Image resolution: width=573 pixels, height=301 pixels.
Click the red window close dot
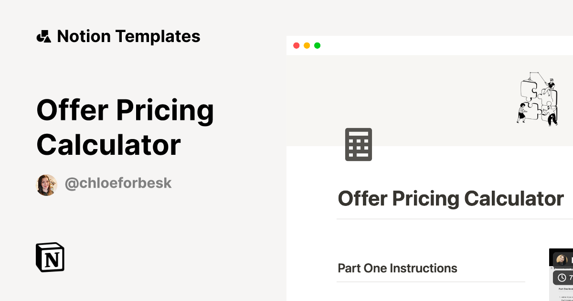pyautogui.click(x=296, y=46)
